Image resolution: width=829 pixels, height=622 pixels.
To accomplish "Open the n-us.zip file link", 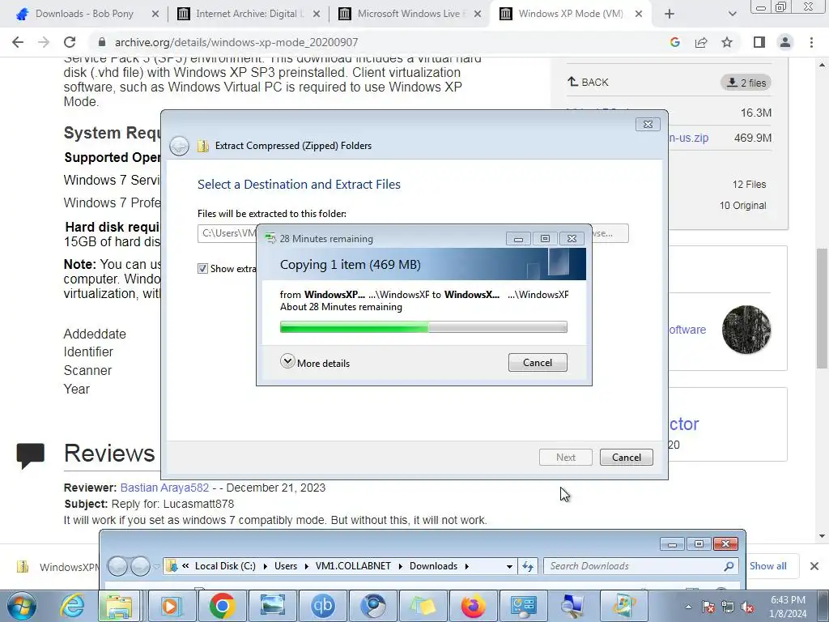I will point(688,138).
